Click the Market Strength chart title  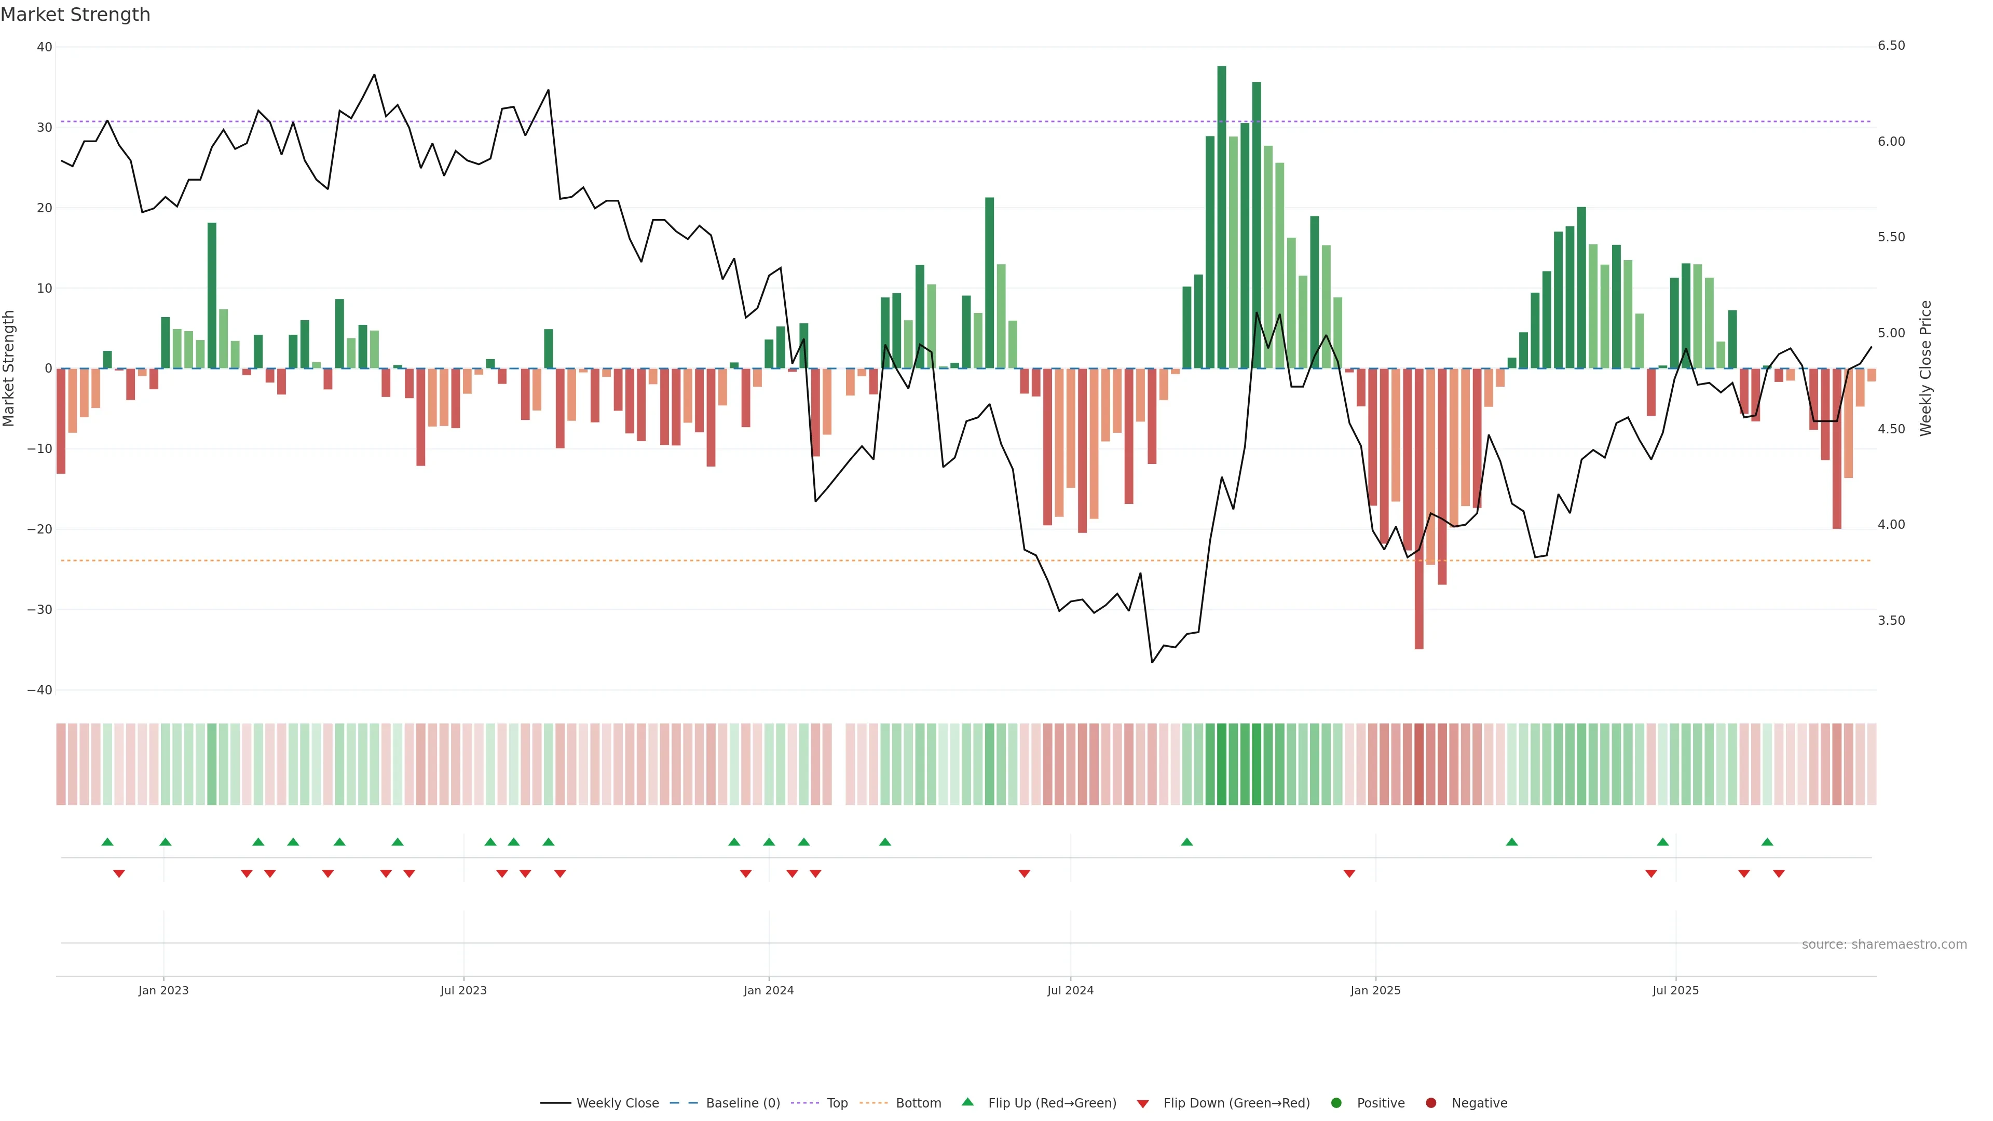click(x=75, y=15)
